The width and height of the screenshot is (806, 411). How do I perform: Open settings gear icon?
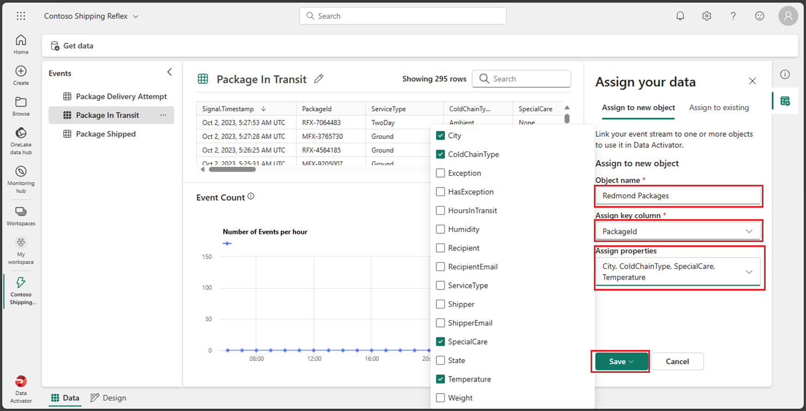(707, 16)
